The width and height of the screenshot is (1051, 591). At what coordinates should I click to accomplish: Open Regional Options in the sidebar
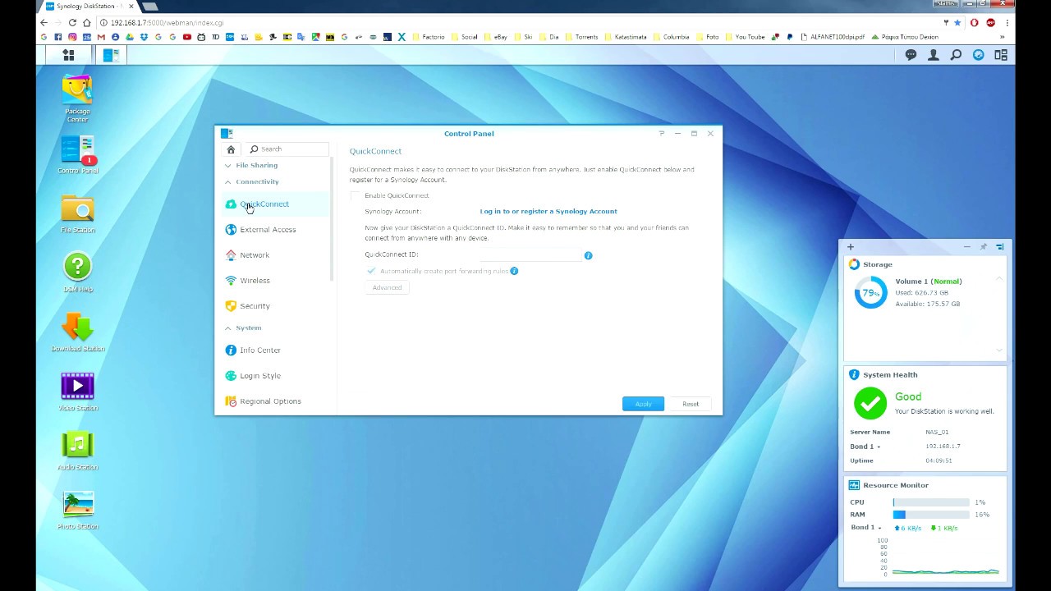(x=275, y=401)
